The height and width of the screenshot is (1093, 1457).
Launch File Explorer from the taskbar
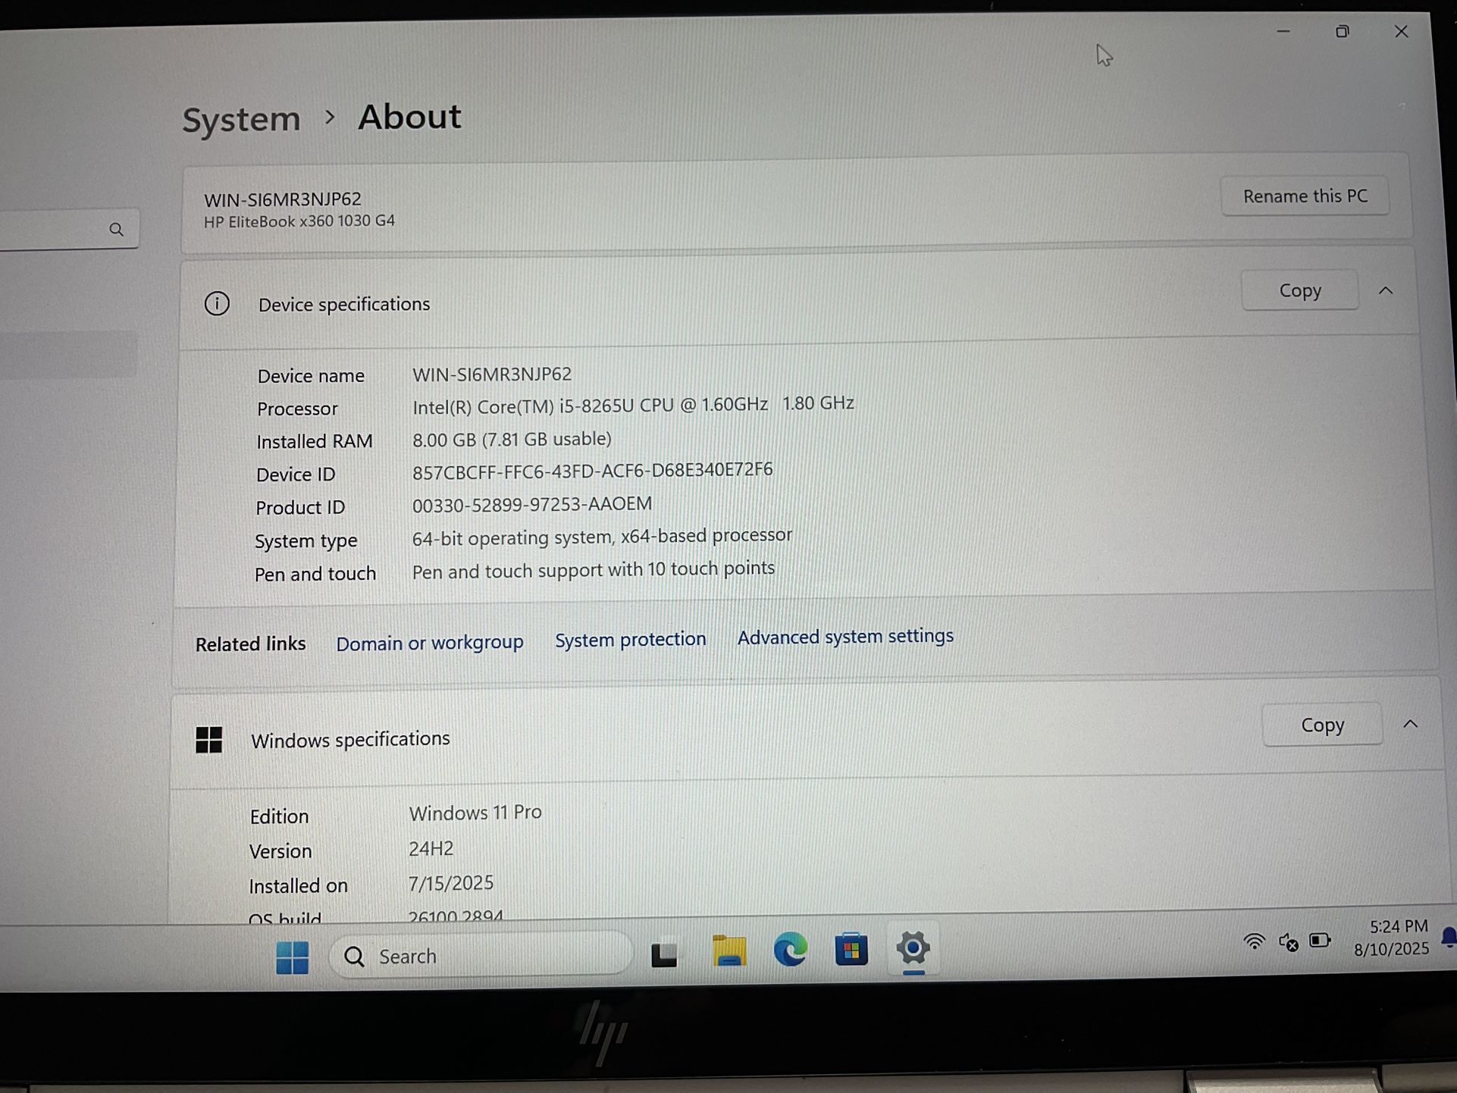coord(728,952)
